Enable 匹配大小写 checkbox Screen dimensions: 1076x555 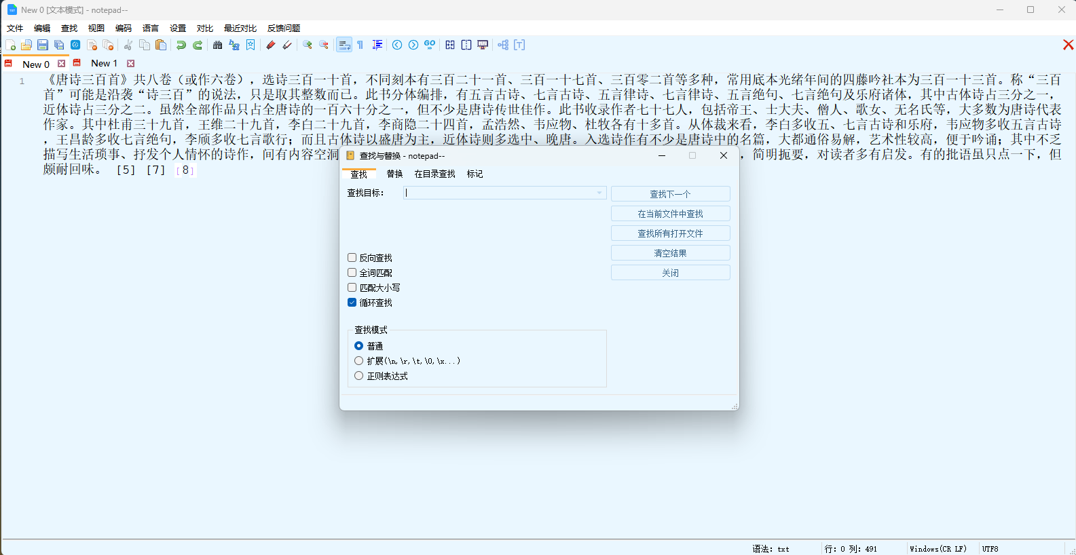tap(352, 288)
